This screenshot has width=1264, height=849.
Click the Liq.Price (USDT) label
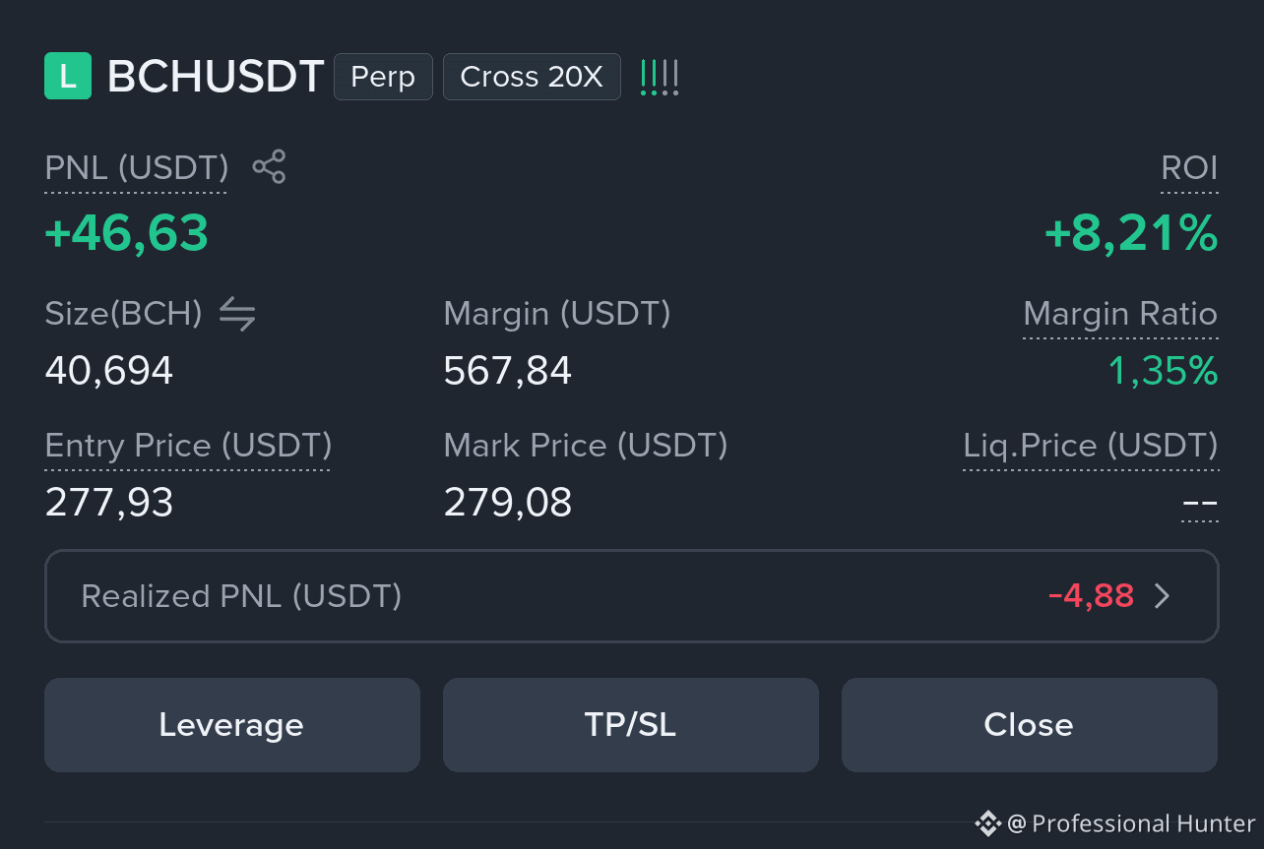coord(1091,446)
